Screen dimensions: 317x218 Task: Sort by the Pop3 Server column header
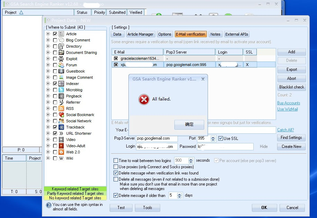click(x=189, y=52)
